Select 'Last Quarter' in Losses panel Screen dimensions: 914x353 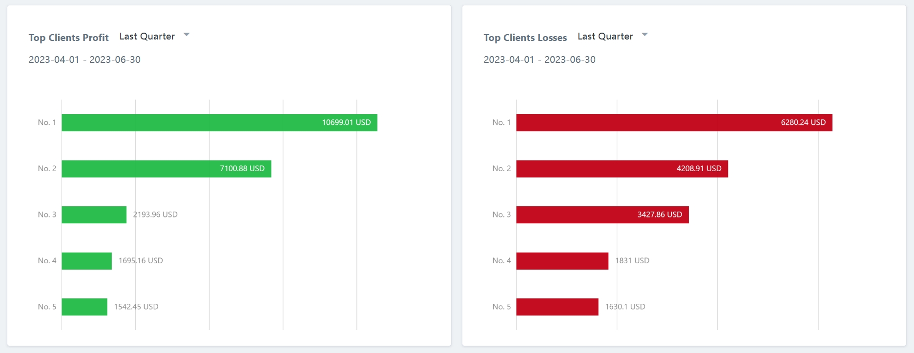tap(605, 37)
